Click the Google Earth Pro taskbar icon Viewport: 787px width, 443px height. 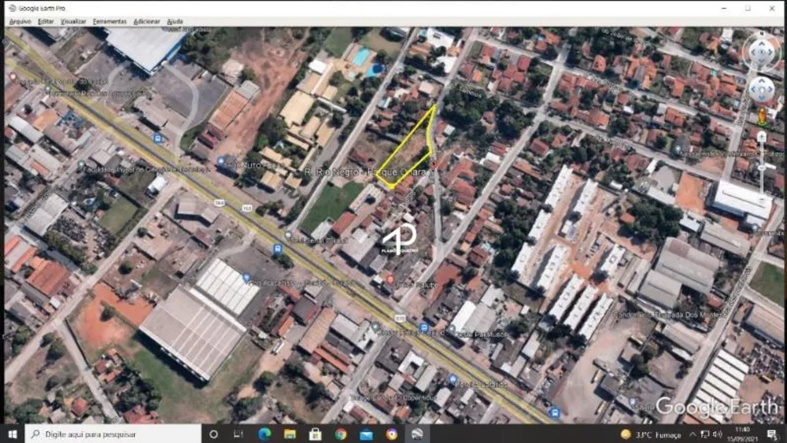point(417,434)
